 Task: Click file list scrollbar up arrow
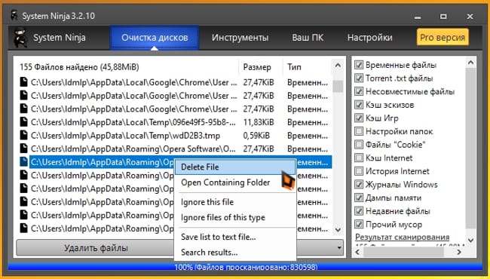[338, 66]
